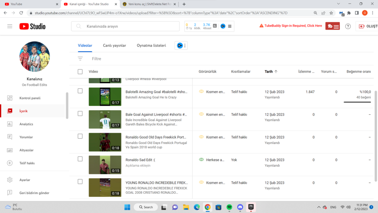Switch to the Oynatma listeleri tab

(x=151, y=45)
